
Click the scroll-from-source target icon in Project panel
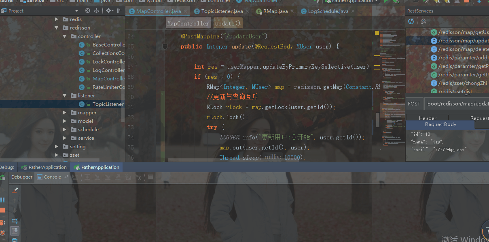[88, 11]
